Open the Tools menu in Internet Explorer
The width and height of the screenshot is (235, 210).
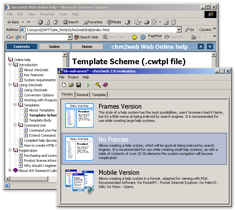pyautogui.click(x=63, y=14)
